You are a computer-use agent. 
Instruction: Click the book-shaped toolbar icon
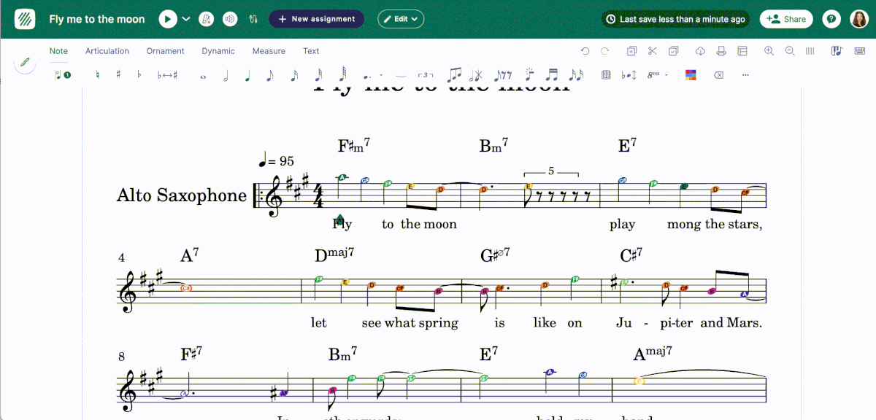point(606,75)
